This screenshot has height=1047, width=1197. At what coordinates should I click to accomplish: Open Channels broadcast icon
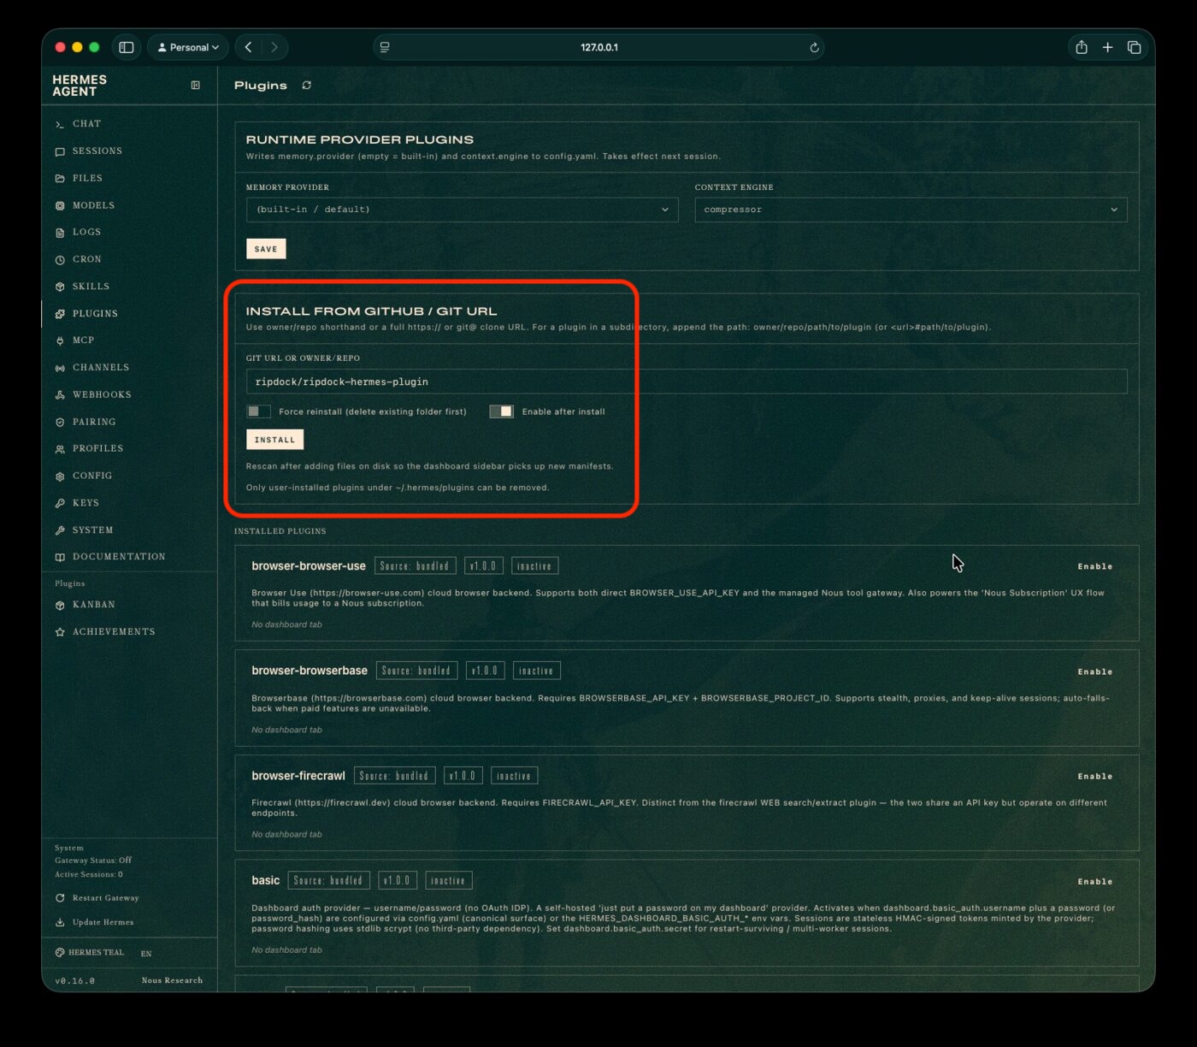(60, 369)
